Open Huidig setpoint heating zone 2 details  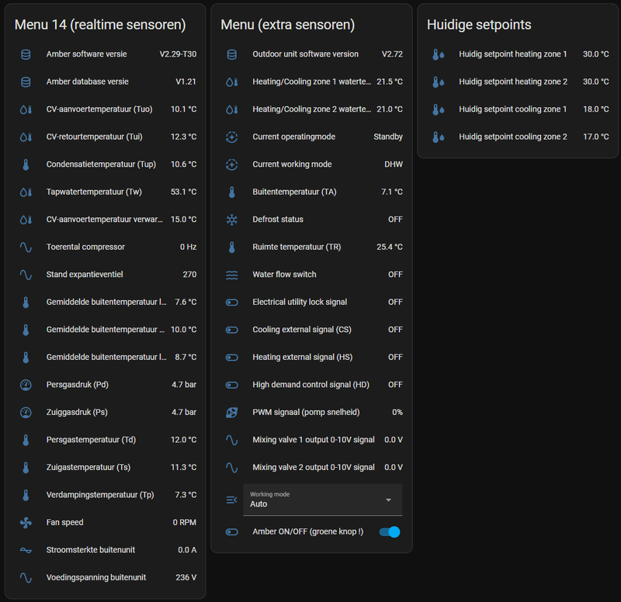tap(512, 80)
